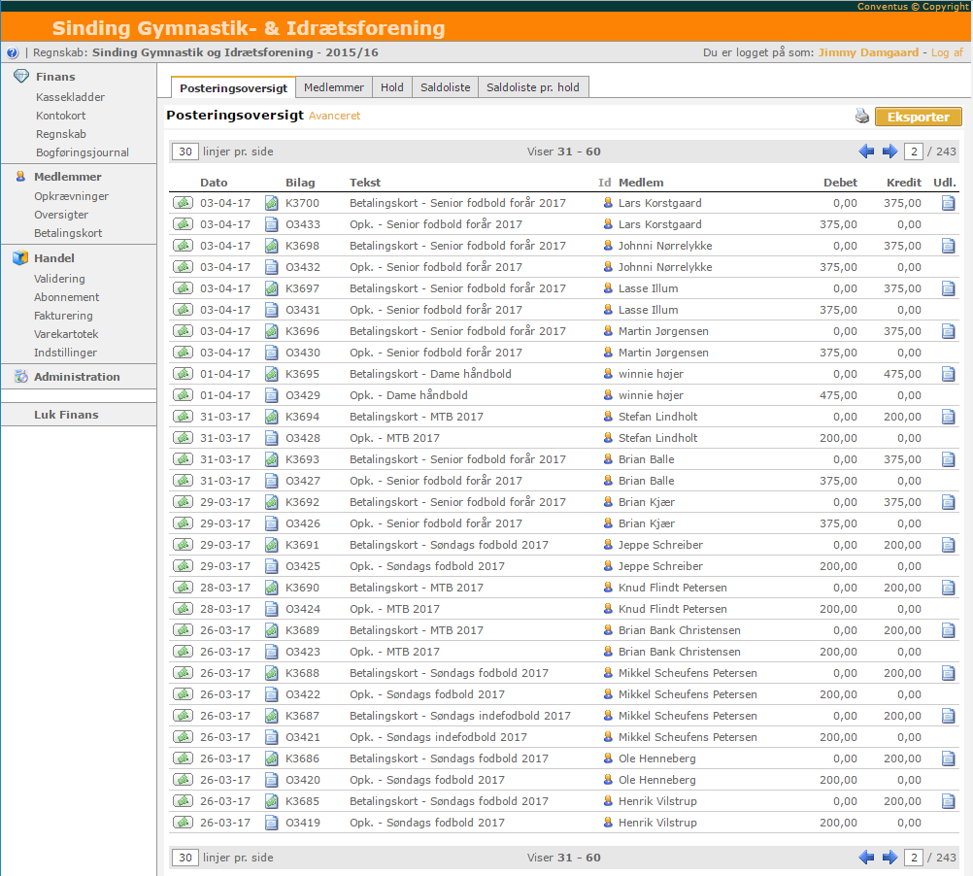973x876 pixels.
Task: Click the money icon on row O3431
Action: tap(183, 310)
